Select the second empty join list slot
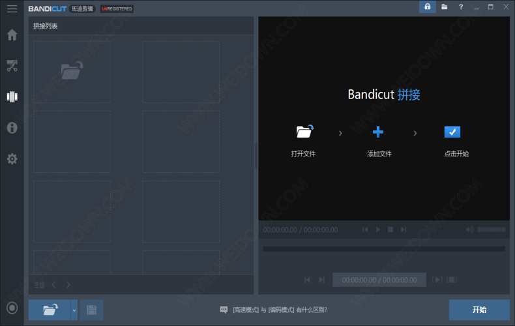The height and width of the screenshot is (326, 515). pos(181,72)
